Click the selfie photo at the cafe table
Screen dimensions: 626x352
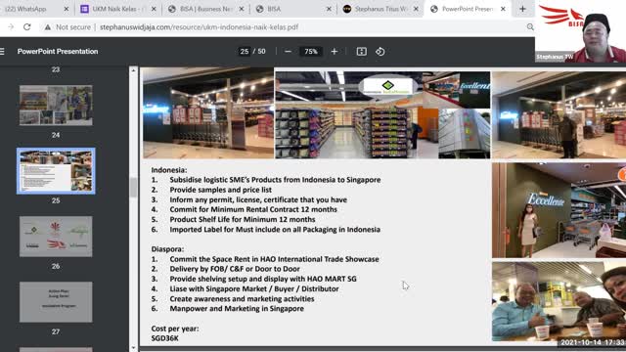pos(559,301)
